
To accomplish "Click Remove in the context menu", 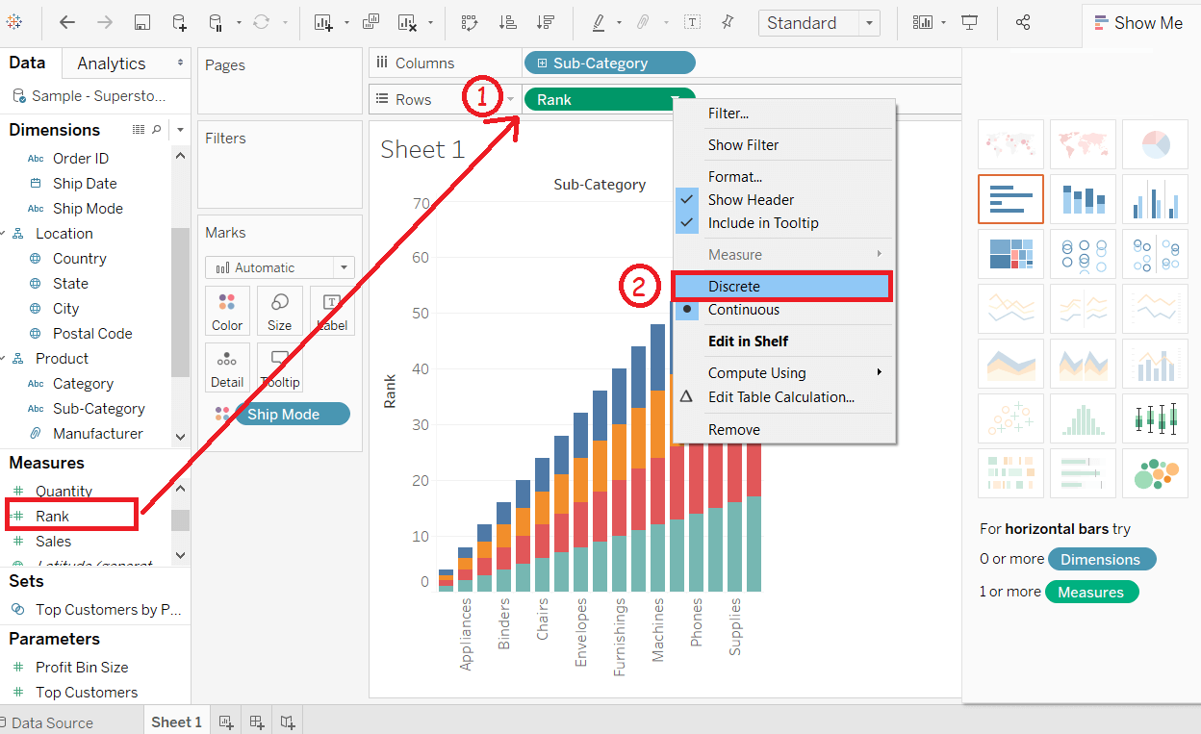I will pos(784,430).
